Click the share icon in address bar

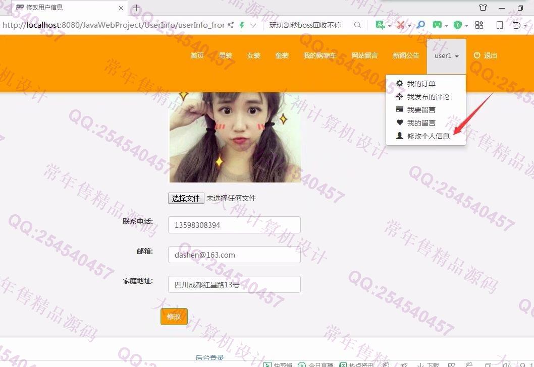point(231,25)
